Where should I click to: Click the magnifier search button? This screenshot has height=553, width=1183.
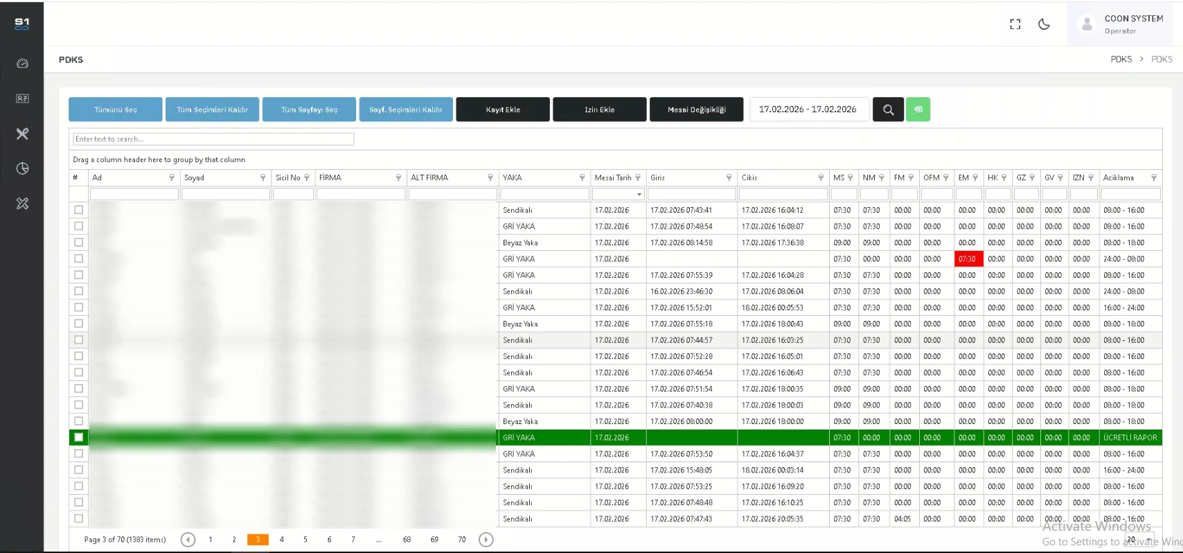point(888,109)
